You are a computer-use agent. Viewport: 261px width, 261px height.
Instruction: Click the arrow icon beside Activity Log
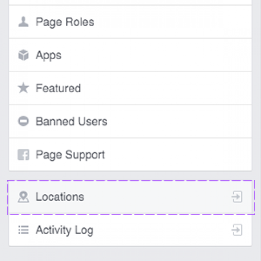237,230
